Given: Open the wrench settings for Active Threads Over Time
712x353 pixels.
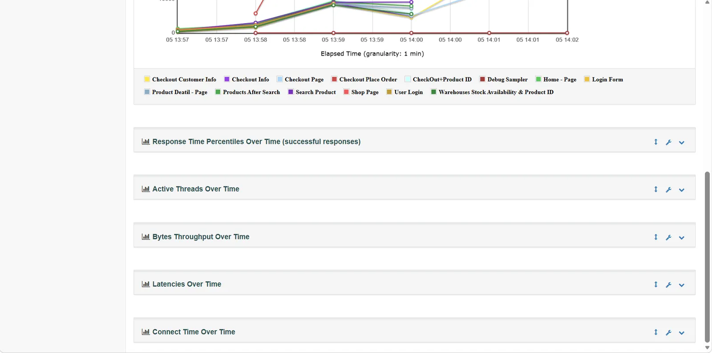Looking at the screenshot, I should coord(668,190).
